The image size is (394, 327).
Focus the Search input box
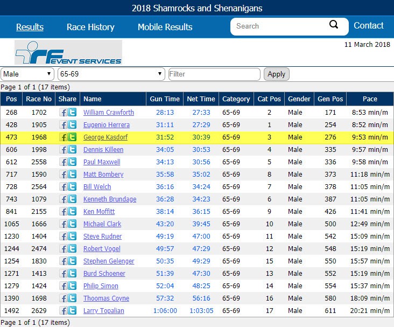pos(280,26)
